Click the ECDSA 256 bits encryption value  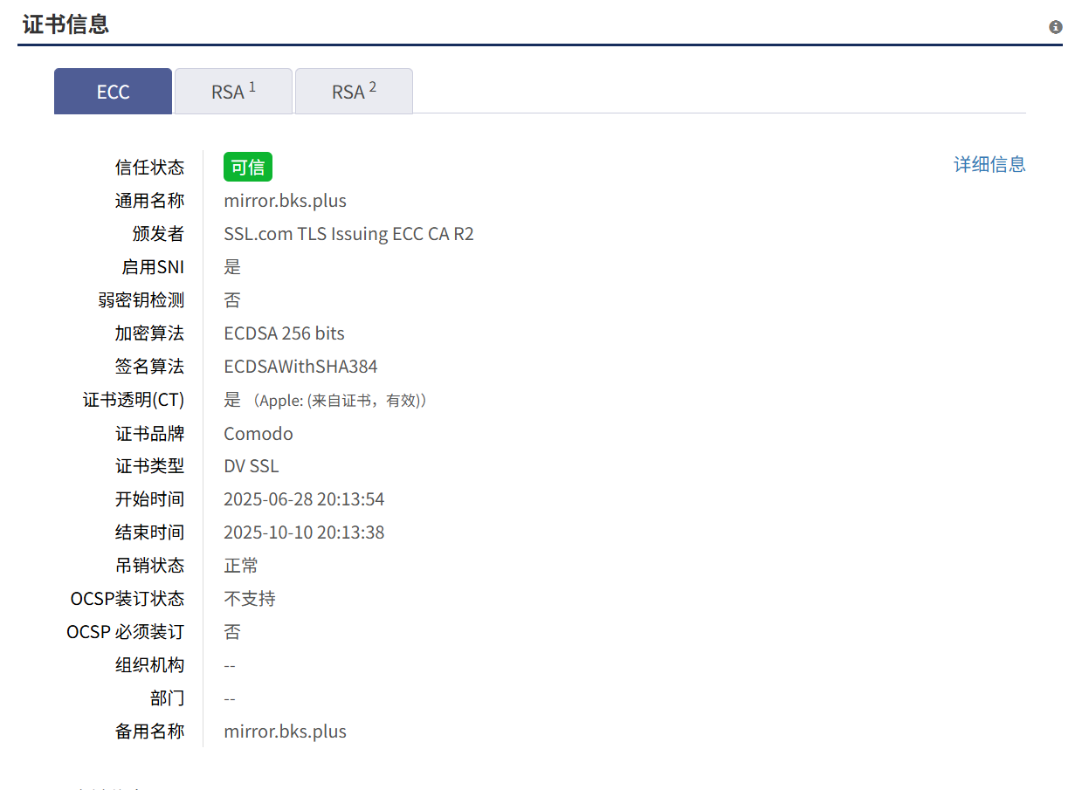coord(284,333)
